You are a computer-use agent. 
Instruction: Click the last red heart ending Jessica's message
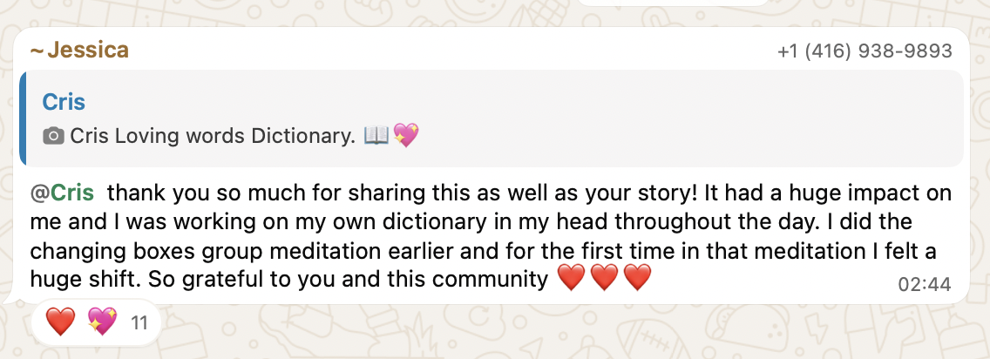637,280
